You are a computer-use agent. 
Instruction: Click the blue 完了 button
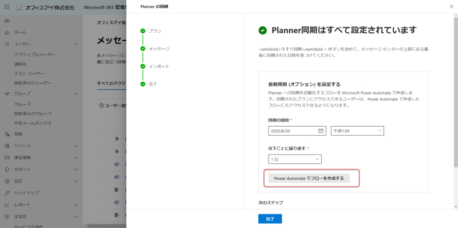(x=270, y=219)
